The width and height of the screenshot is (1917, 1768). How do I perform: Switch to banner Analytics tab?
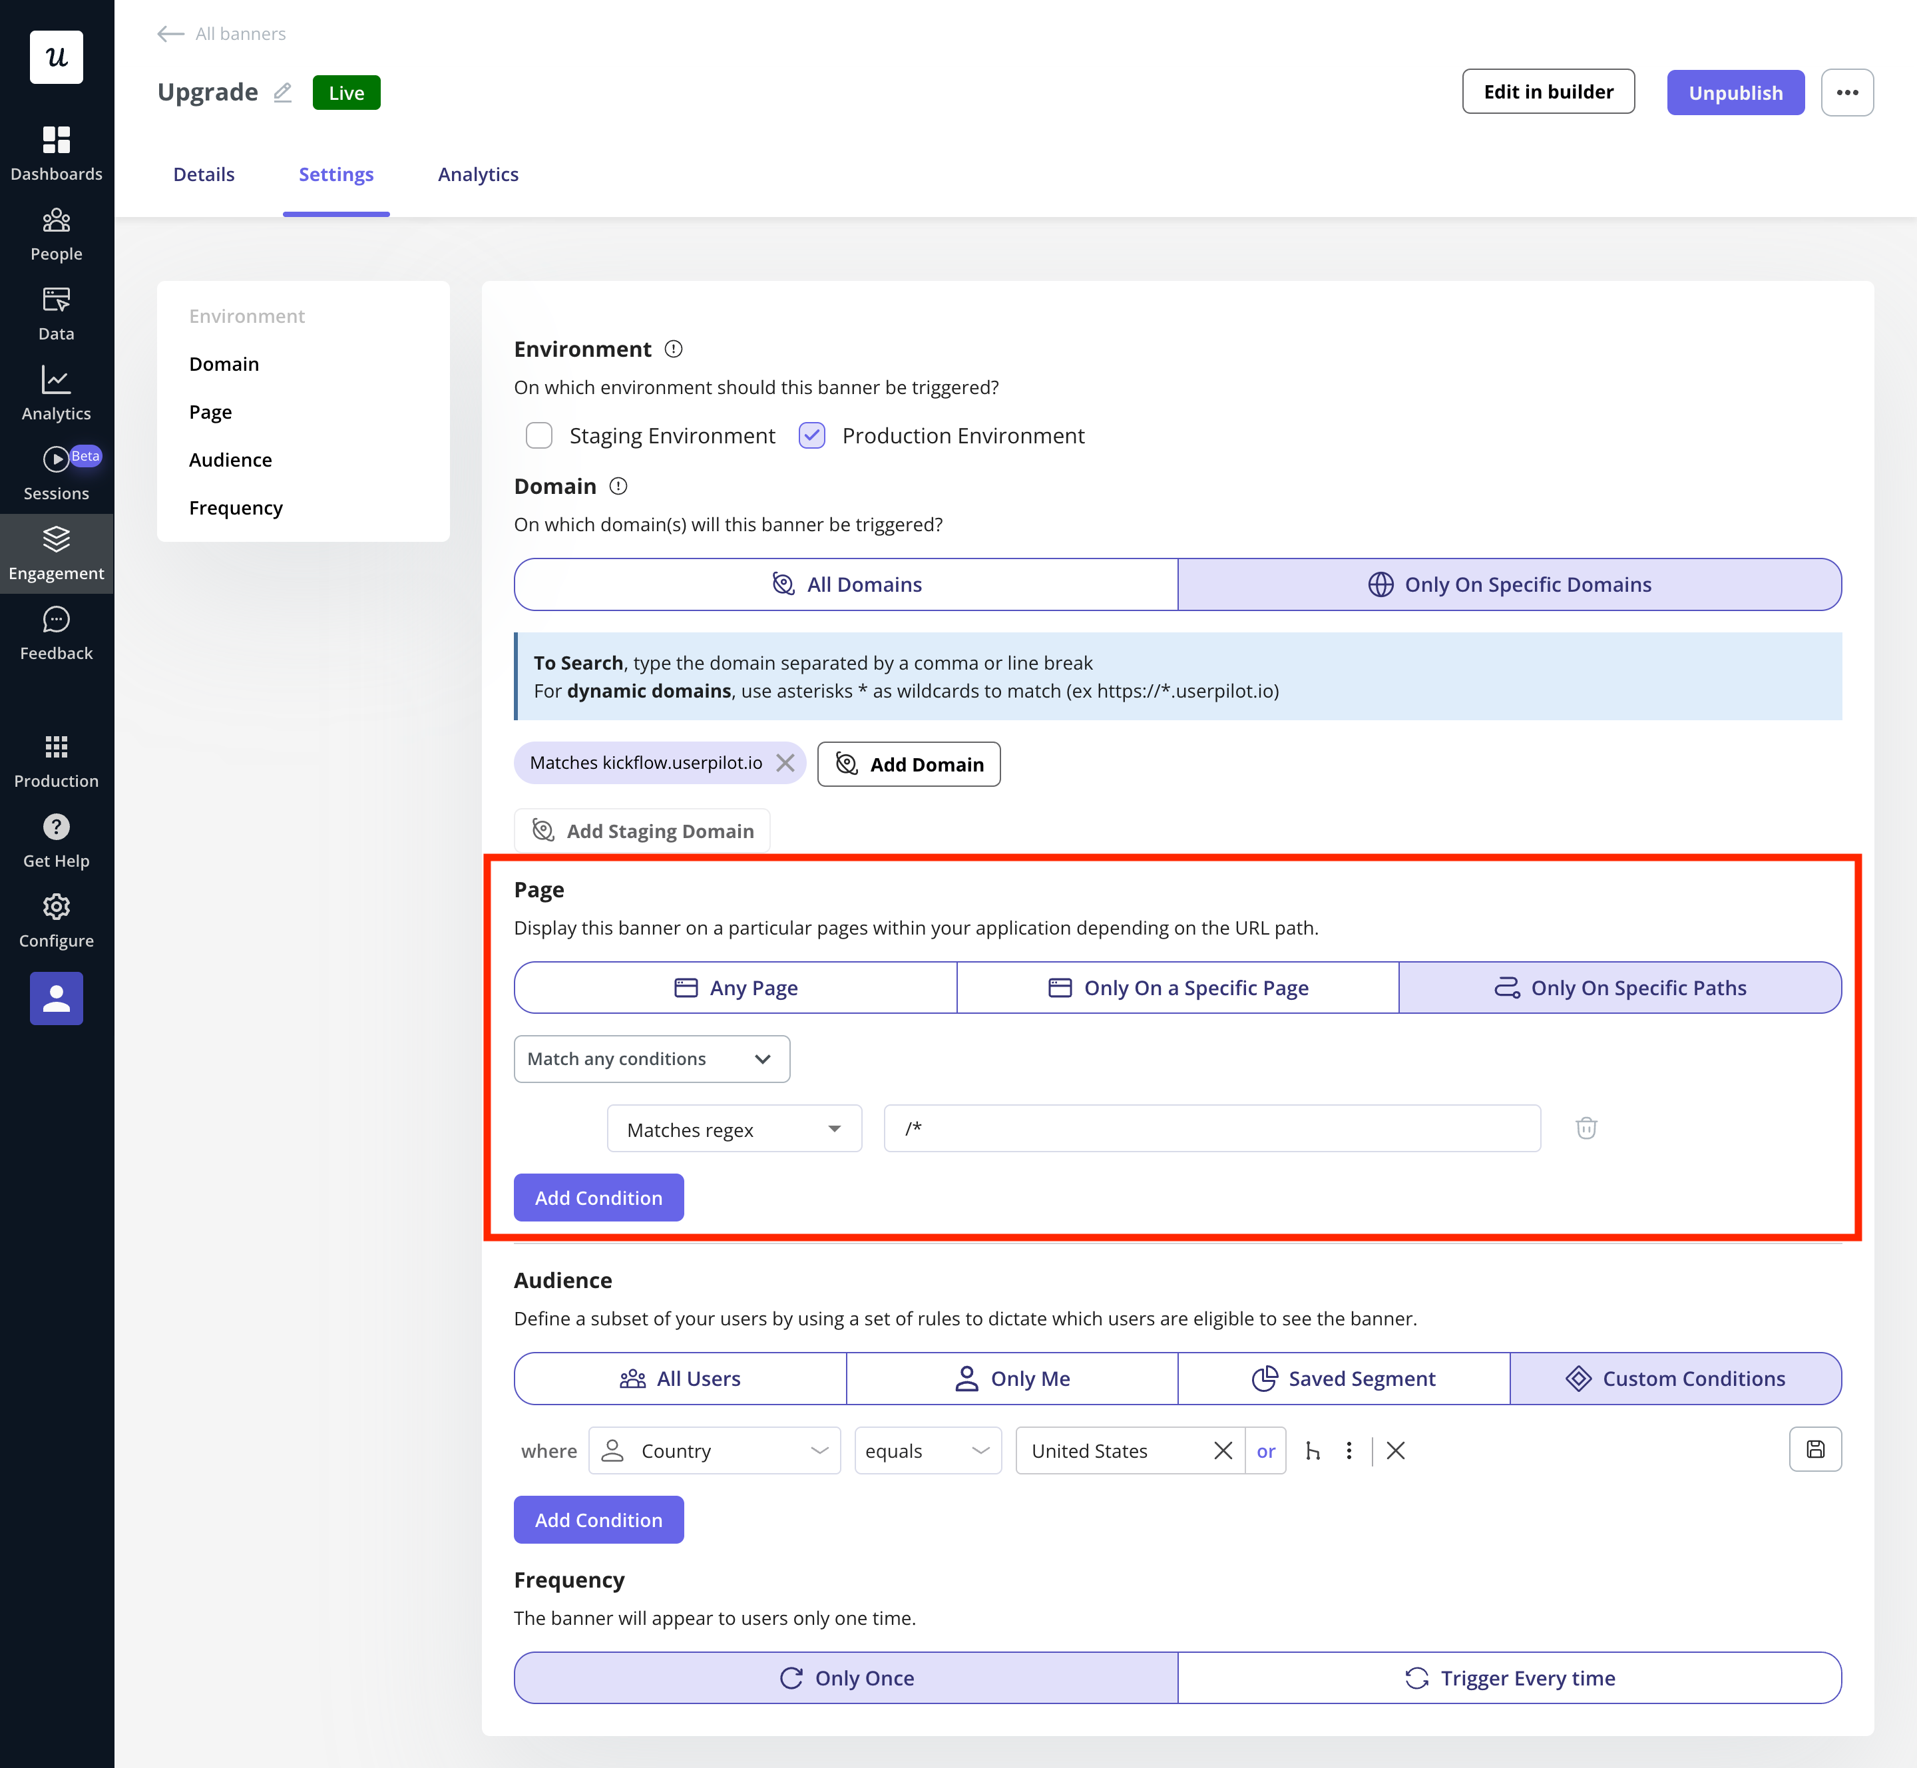[479, 174]
